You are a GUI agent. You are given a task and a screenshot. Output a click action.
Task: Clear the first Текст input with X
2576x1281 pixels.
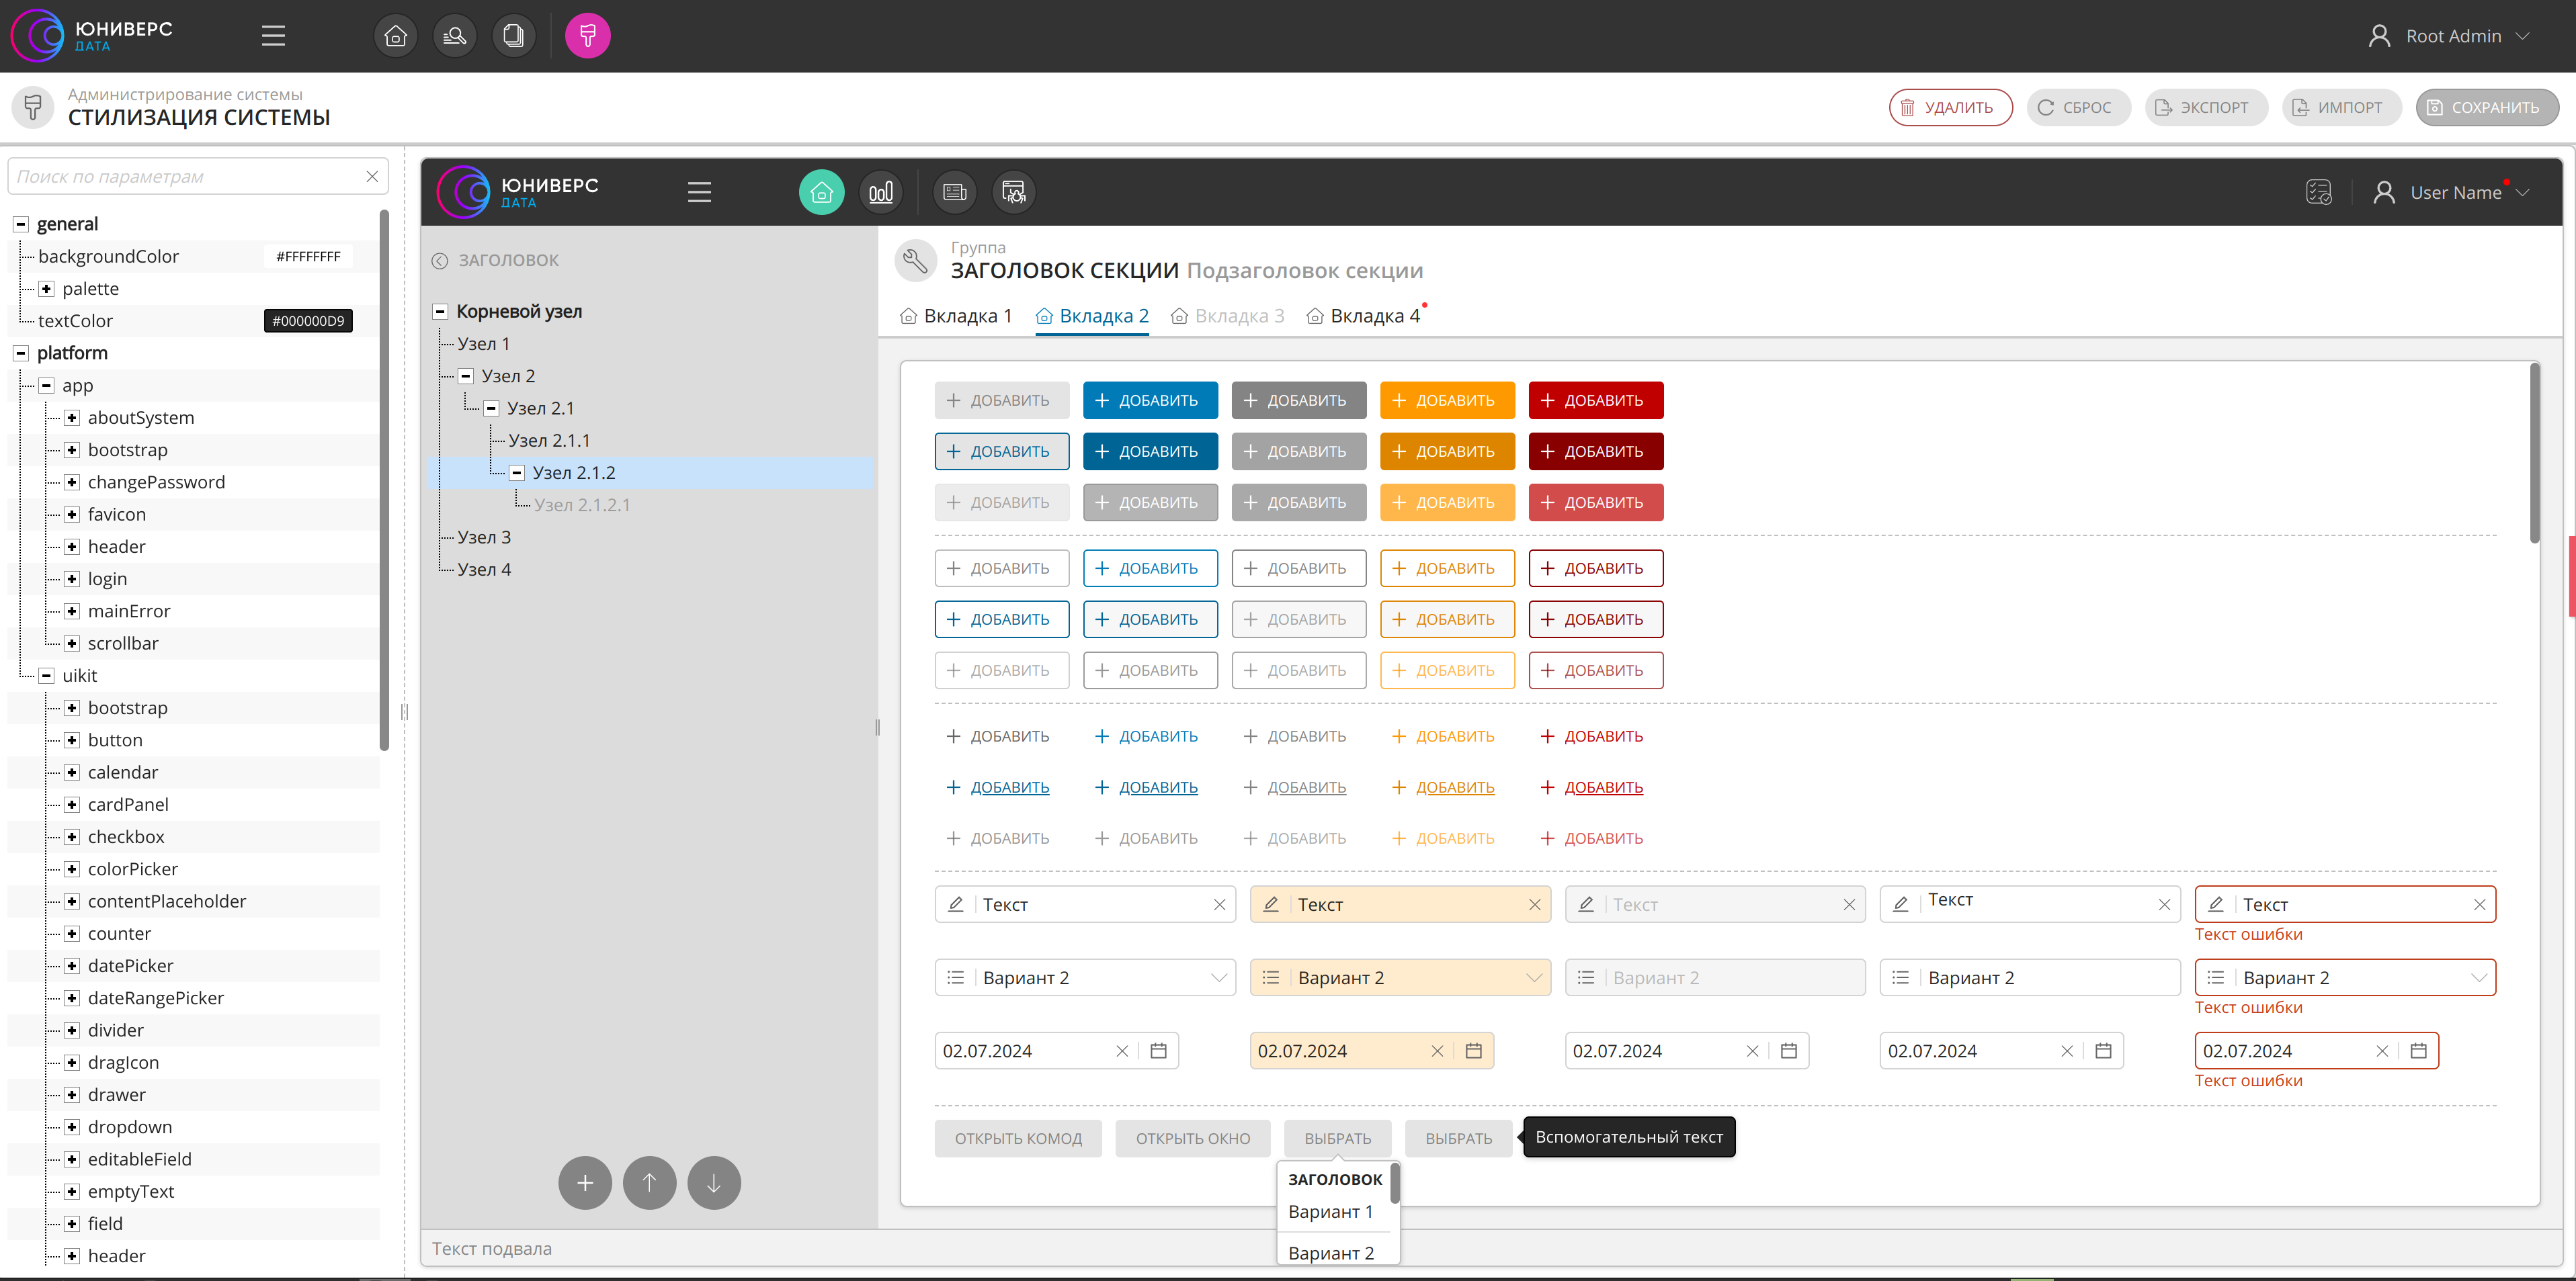(x=1219, y=905)
